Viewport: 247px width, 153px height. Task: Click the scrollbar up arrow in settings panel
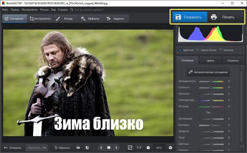click(242, 68)
